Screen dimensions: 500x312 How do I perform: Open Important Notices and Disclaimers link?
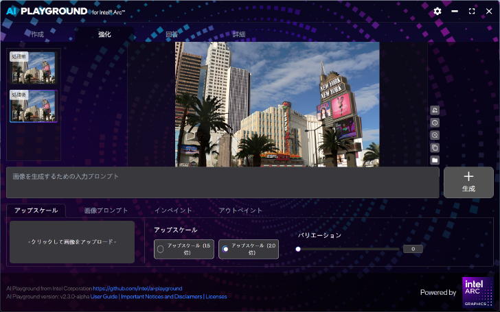click(x=161, y=296)
